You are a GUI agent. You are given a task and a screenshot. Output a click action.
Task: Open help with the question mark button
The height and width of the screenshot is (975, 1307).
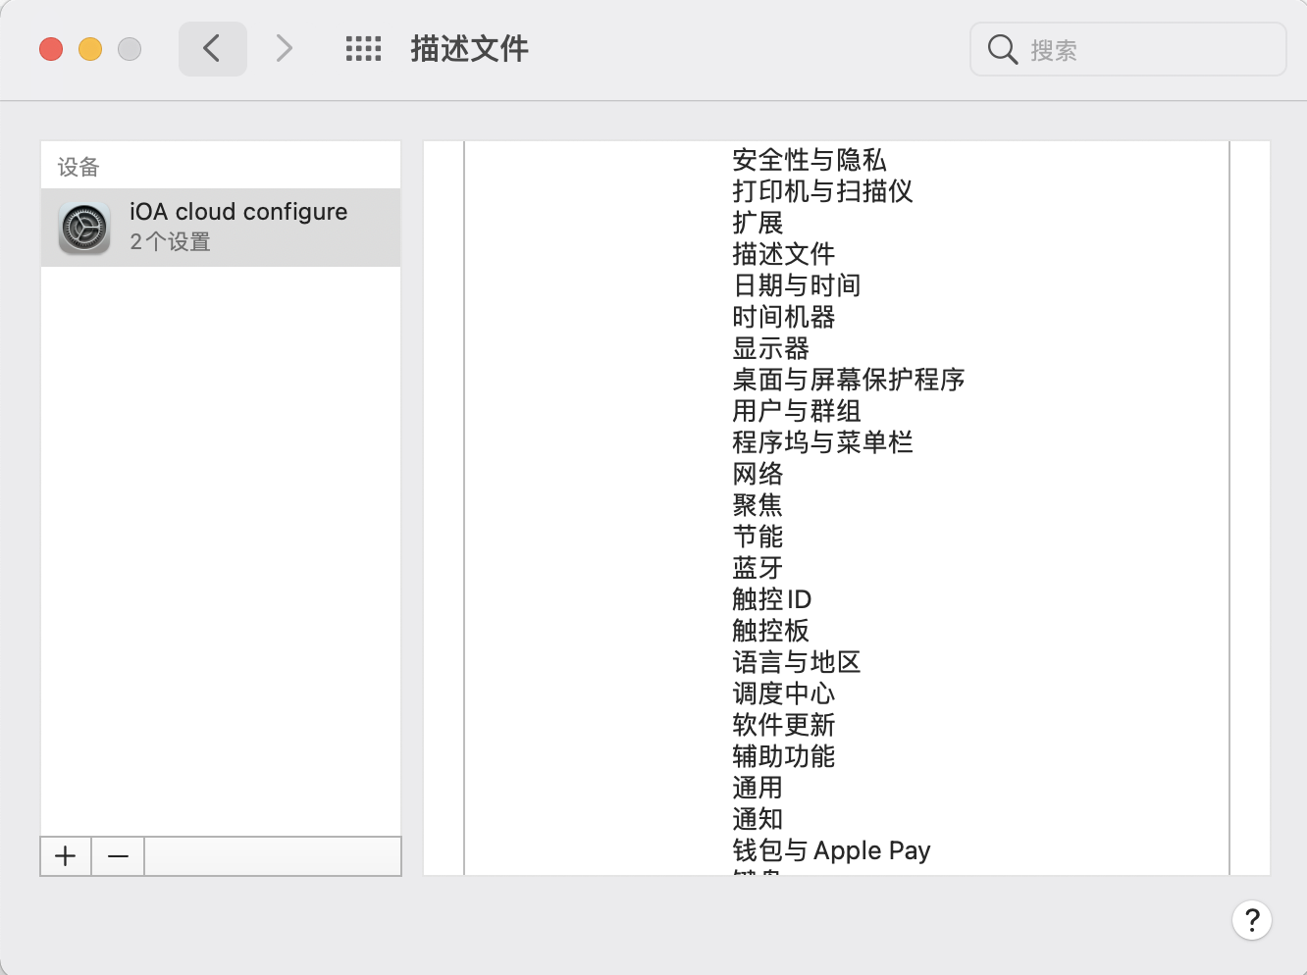[1251, 920]
